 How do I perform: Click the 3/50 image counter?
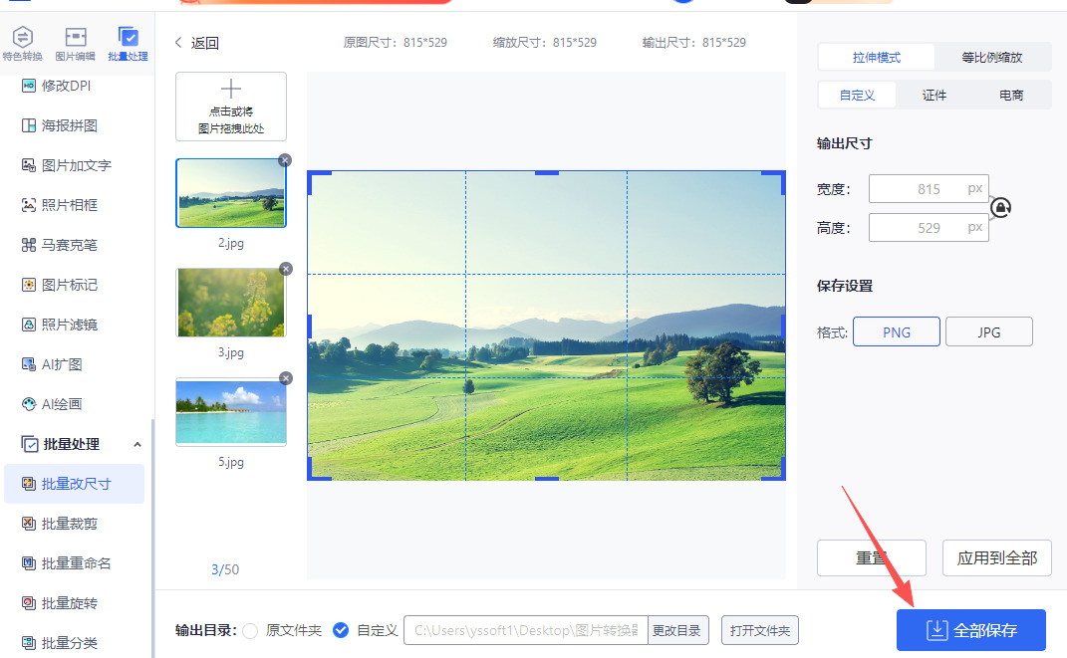[225, 569]
